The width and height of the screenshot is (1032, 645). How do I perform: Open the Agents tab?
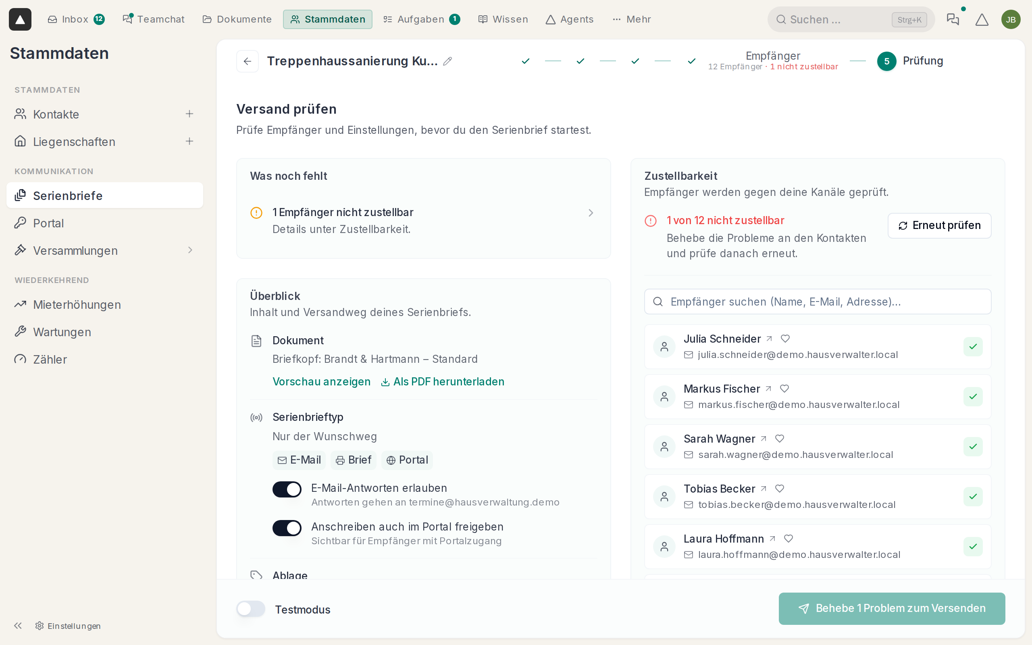(570, 19)
